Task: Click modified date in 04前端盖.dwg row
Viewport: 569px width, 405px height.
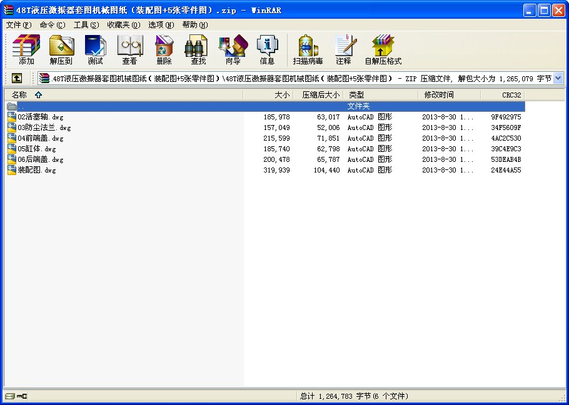Action: (x=448, y=138)
